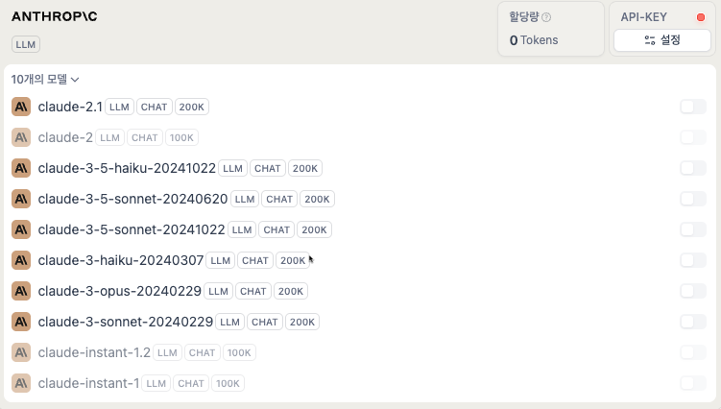The height and width of the screenshot is (409, 721).
Task: Enable the claude-3-5-haiku-20241022 toggle
Action: tap(693, 168)
